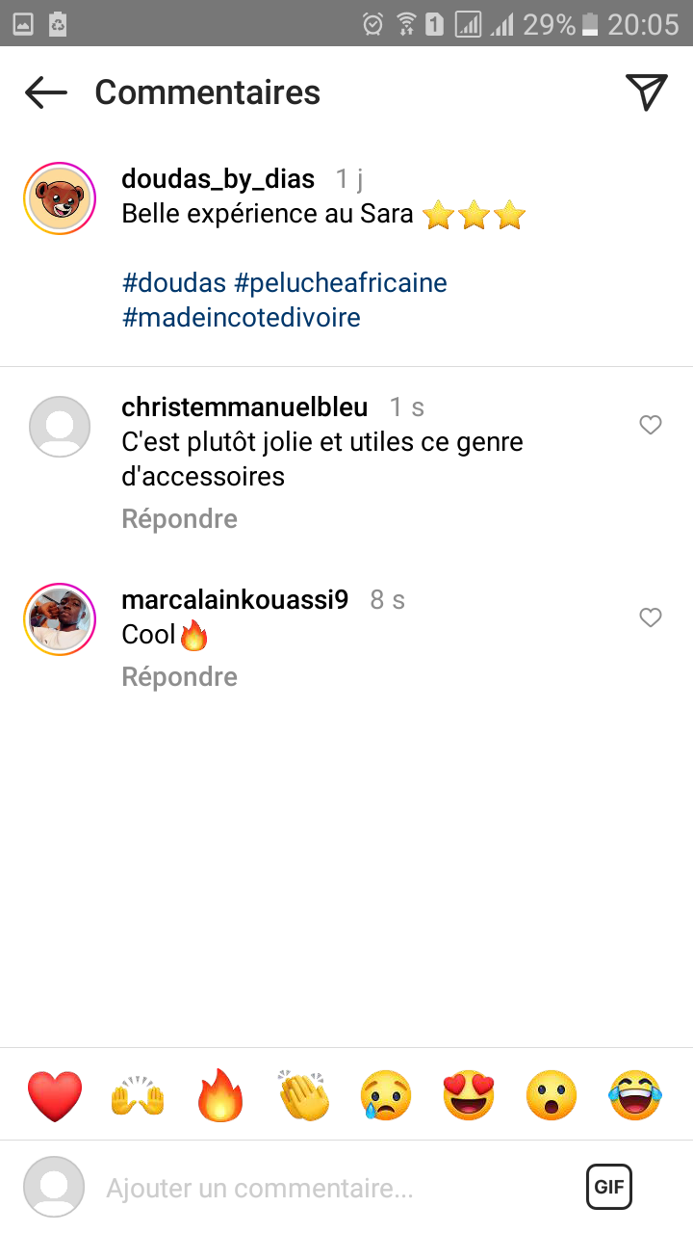Like marcalainkouassi9's Cool comment
The height and width of the screenshot is (1233, 693).
(x=651, y=617)
